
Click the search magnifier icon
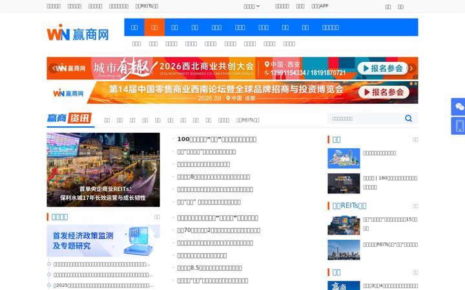(408, 119)
